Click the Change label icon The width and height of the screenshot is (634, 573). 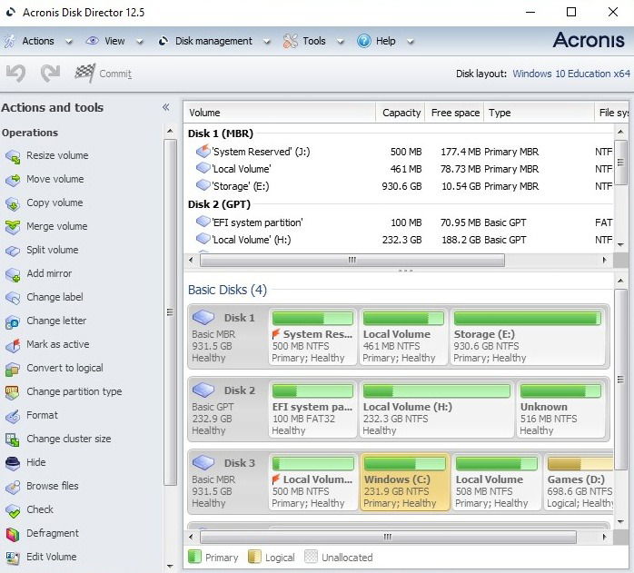13,298
